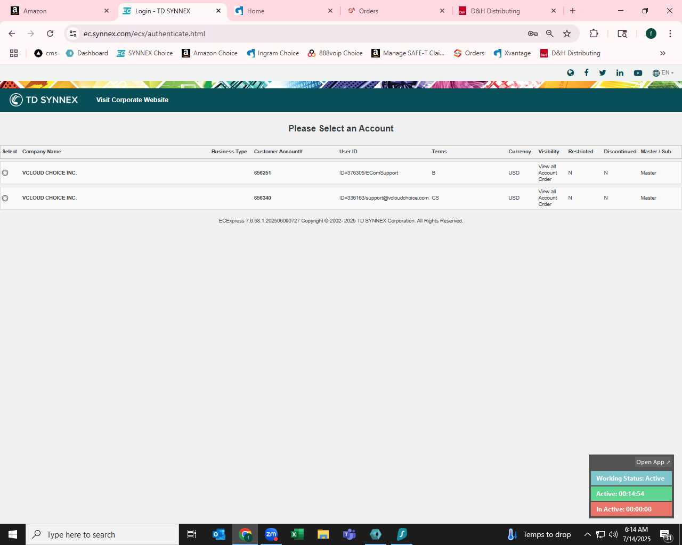Bookmark this page with the star
The width and height of the screenshot is (682, 545).
click(567, 34)
